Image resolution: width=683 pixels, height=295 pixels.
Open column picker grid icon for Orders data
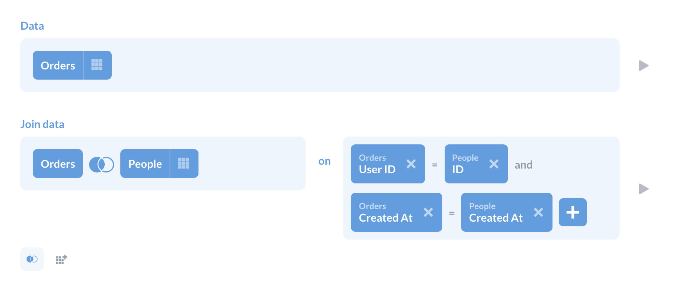coord(97,65)
